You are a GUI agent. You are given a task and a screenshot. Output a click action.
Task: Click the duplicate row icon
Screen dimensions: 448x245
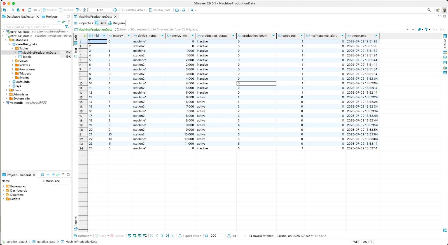coord(140,236)
